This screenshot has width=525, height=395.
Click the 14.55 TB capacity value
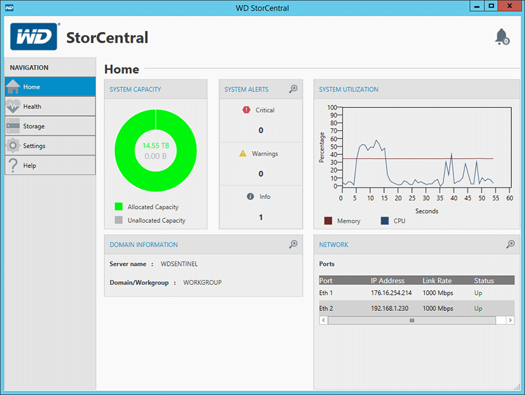(156, 146)
